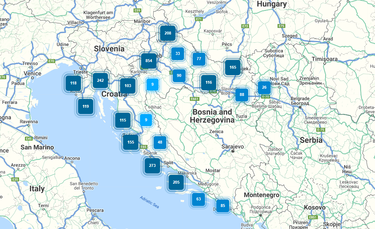Screen dimensions: 375x229
Task: Click the cluster marker labeled 115
Action: coord(123,120)
